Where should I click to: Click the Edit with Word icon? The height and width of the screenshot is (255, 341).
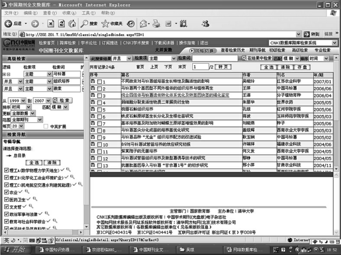pos(169,24)
